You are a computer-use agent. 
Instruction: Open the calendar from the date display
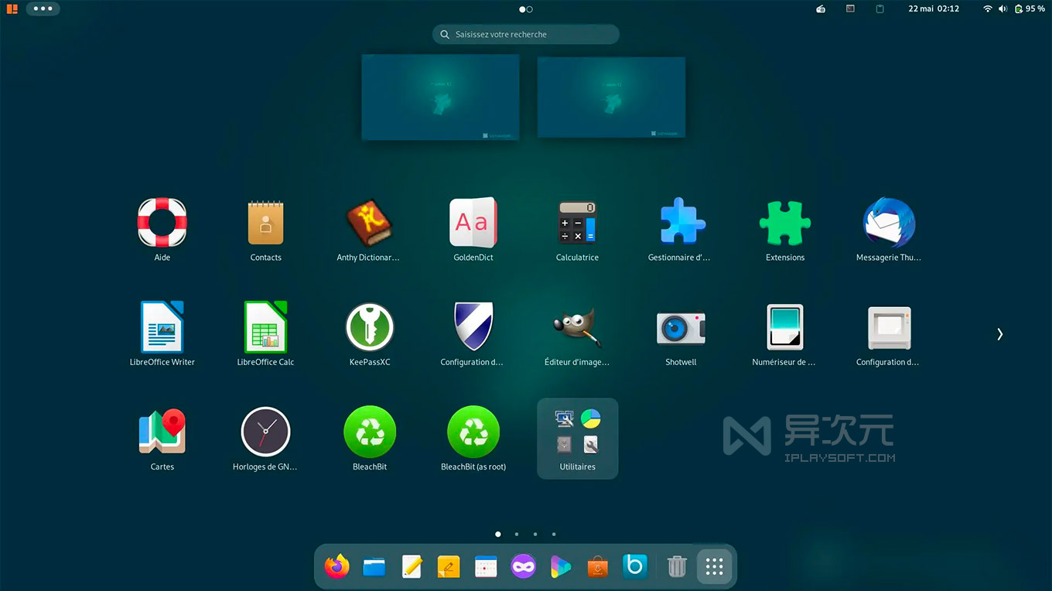pyautogui.click(x=934, y=9)
